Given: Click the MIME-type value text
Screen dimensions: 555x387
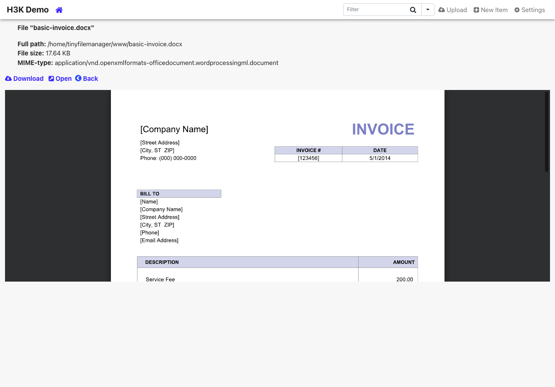Looking at the screenshot, I should pos(166,63).
